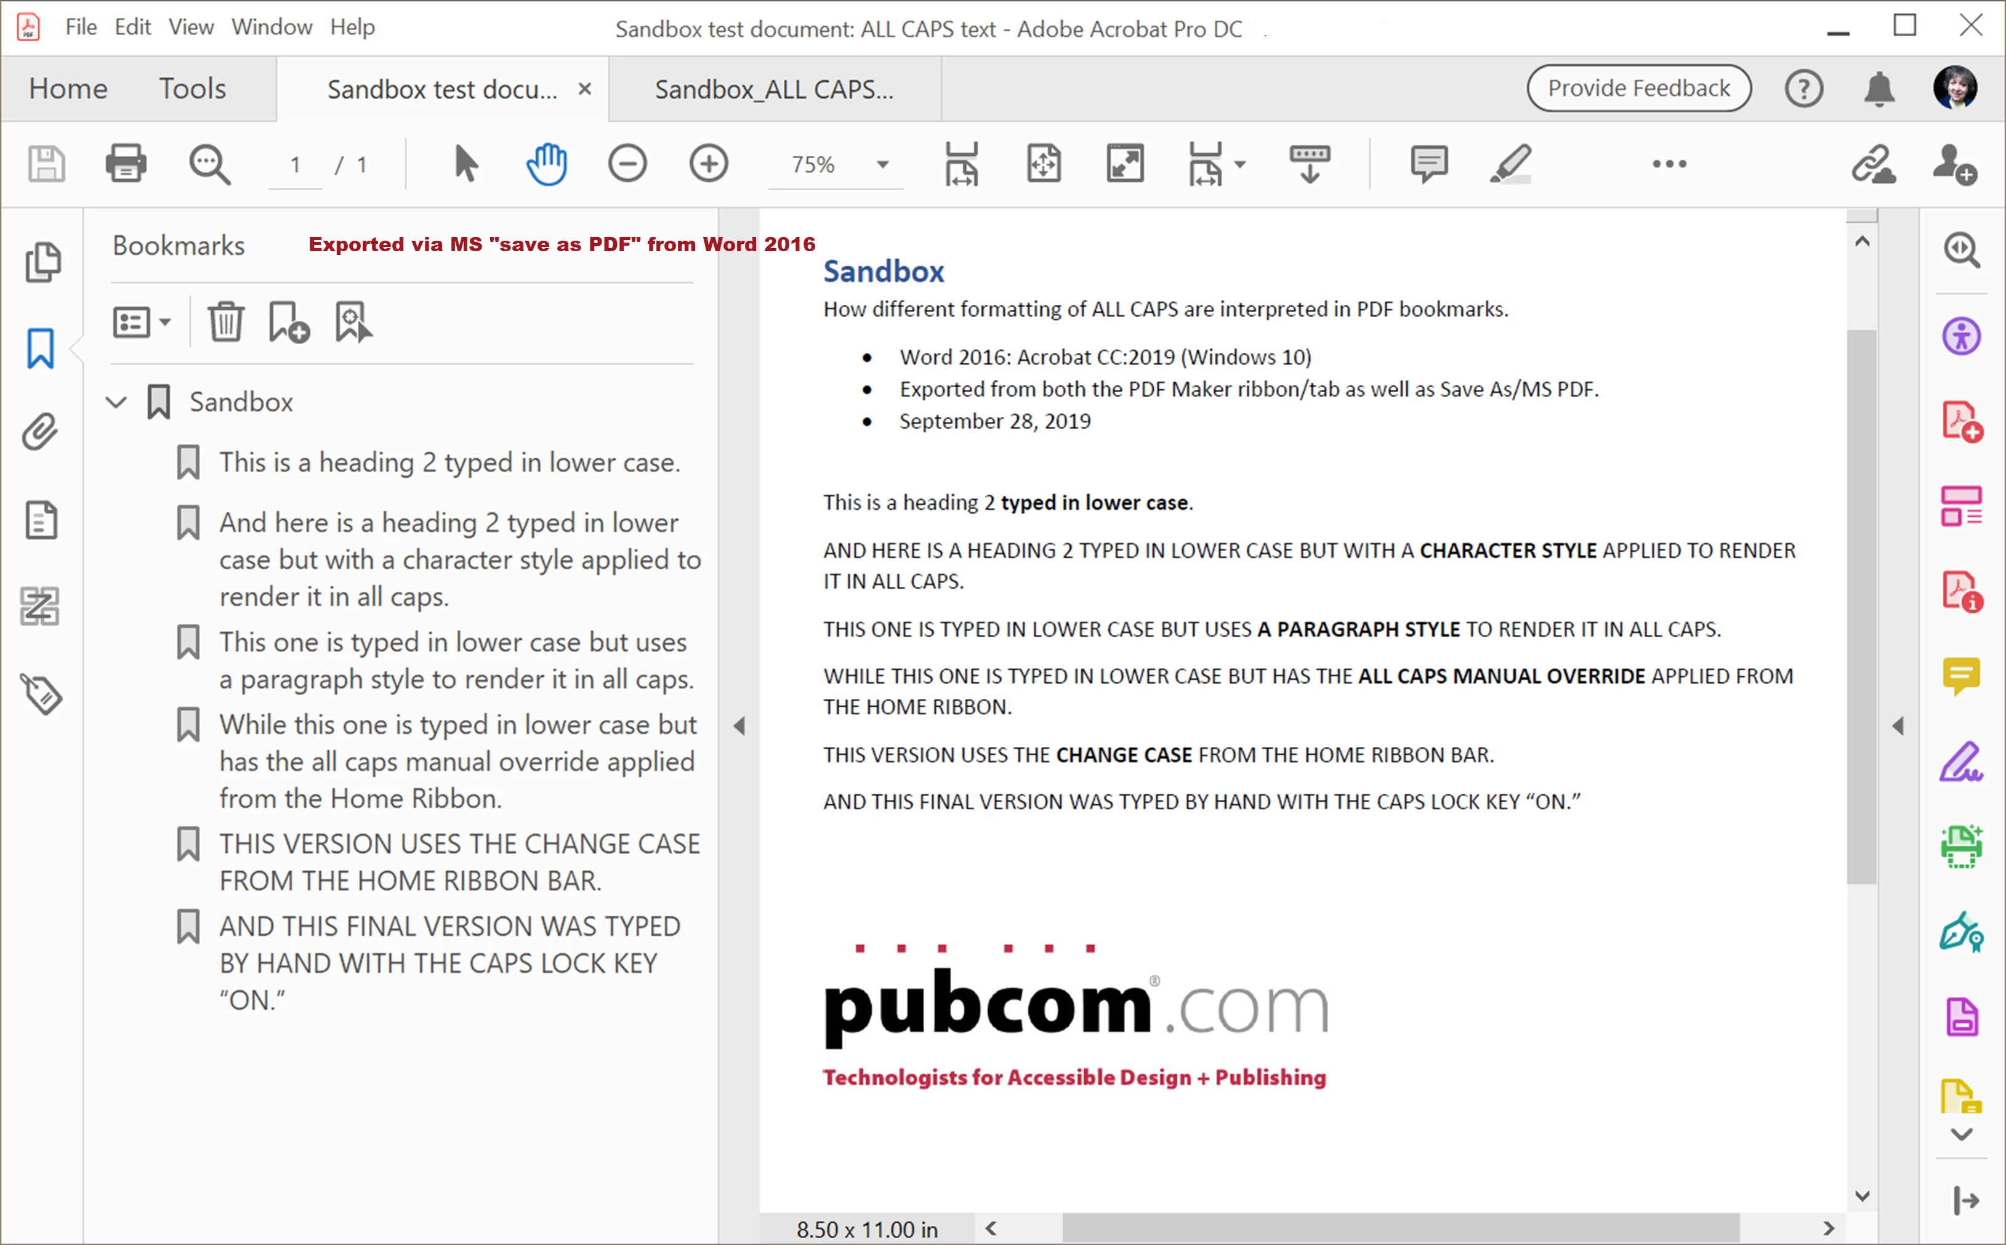Click the page number input field
Viewport: 2006px width, 1245px height.
click(295, 164)
